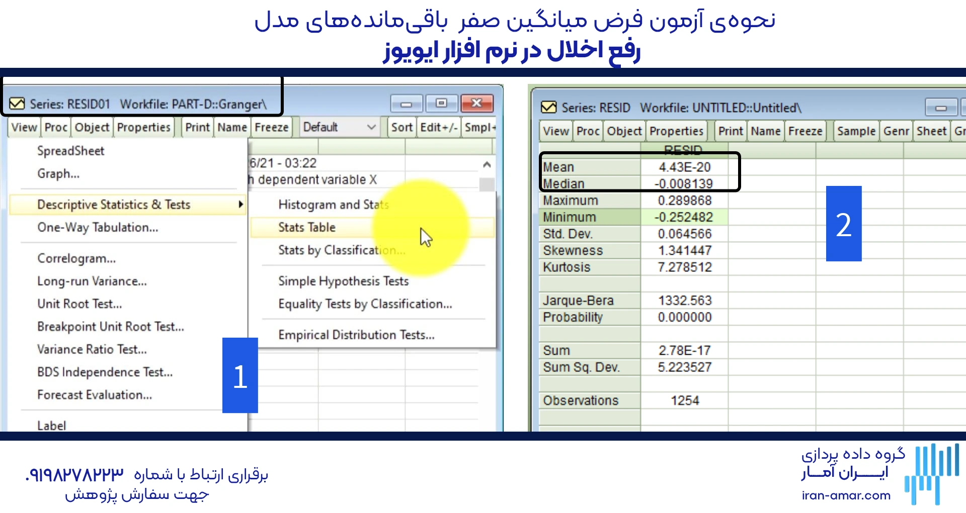The height and width of the screenshot is (513, 966).
Task: Select Stats Table from the submenu
Action: coord(306,227)
